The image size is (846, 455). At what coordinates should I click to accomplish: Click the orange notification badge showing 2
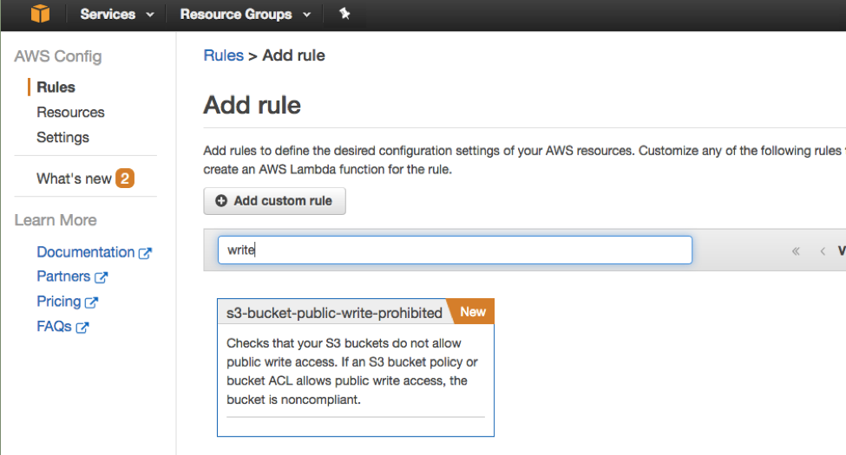[x=125, y=179]
